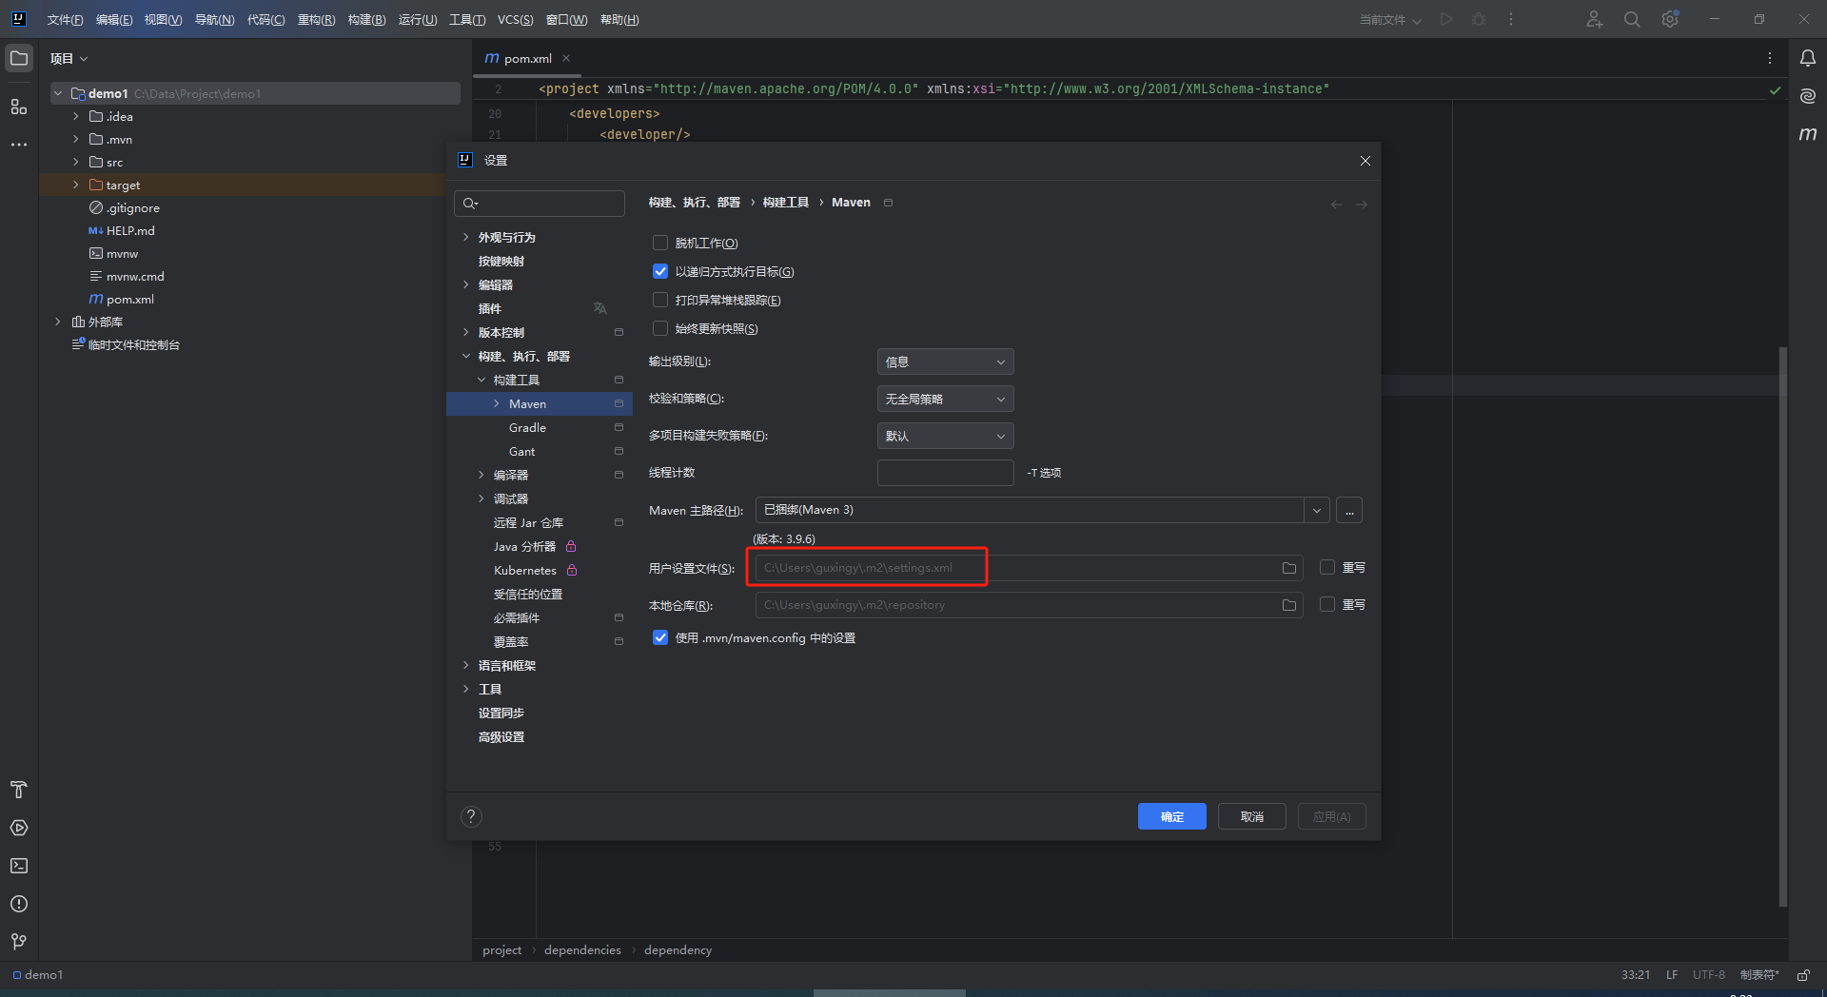Open the 当前文件 run configuration selector
1827x997 pixels.
pos(1389,20)
